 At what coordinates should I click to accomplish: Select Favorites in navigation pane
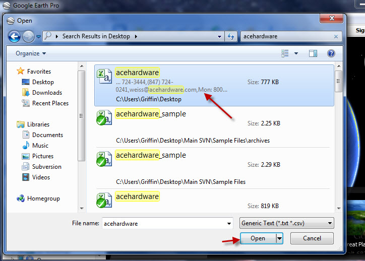[x=39, y=72]
